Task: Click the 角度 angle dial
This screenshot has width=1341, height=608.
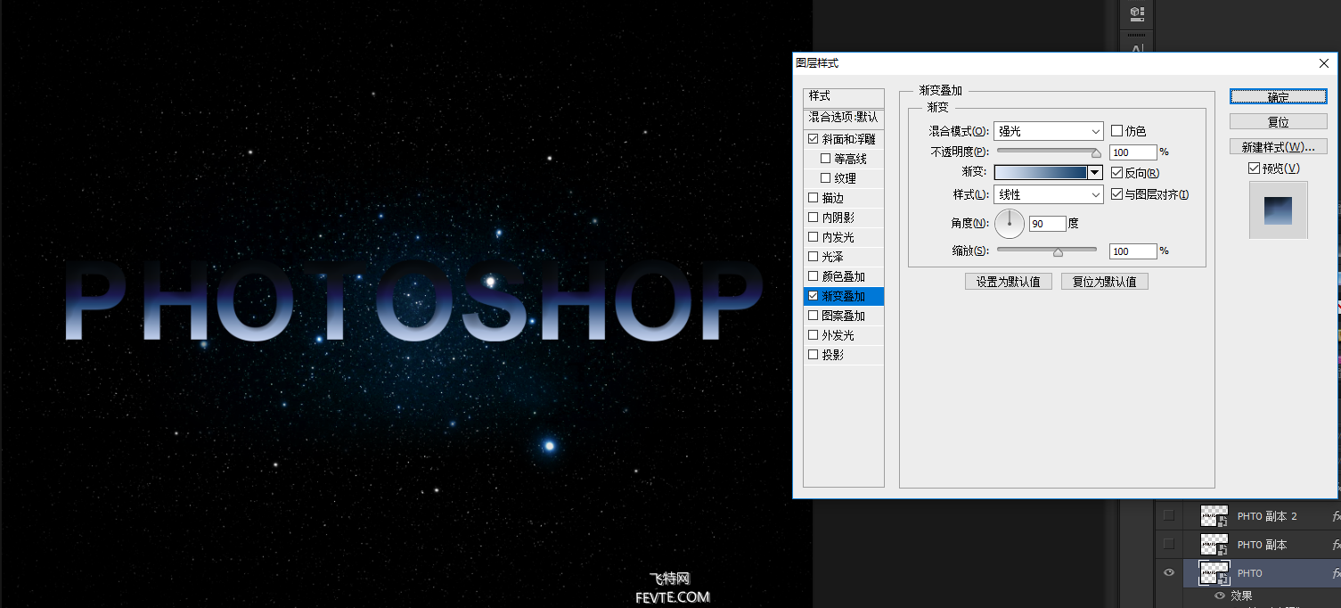Action: click(x=1010, y=223)
